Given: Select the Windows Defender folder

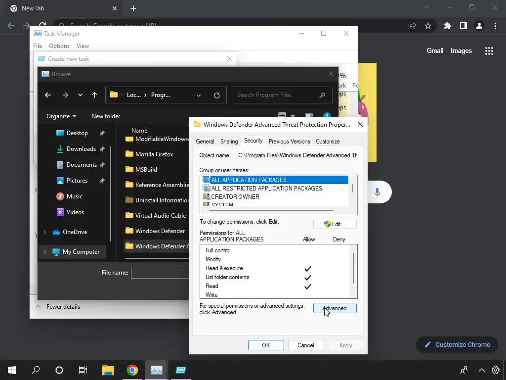Looking at the screenshot, I should 155,231.
